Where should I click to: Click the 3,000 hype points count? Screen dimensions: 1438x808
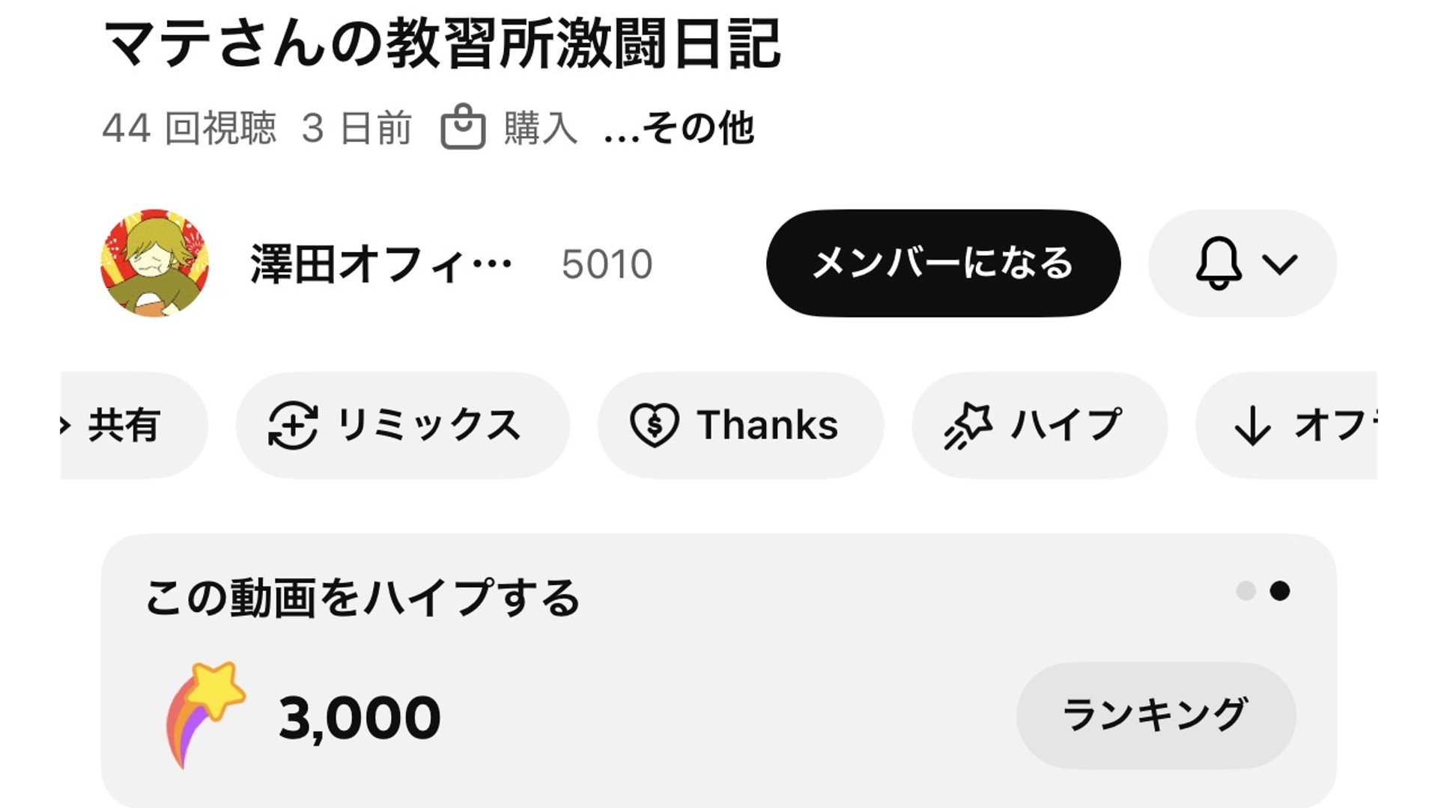(359, 717)
